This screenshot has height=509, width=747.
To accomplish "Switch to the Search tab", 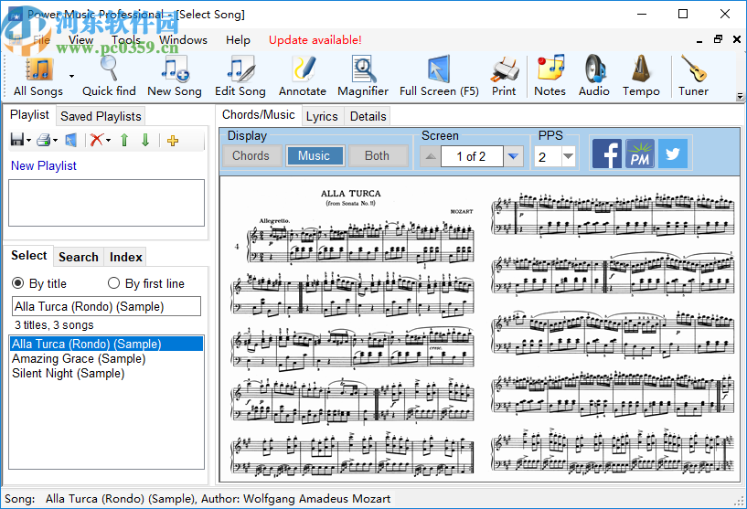I will 79,257.
